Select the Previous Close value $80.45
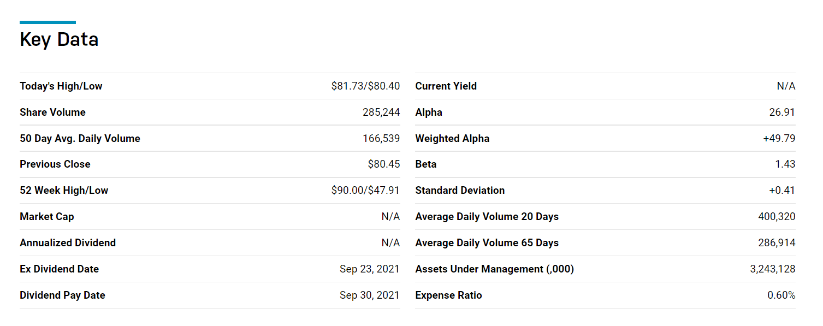 coord(384,164)
